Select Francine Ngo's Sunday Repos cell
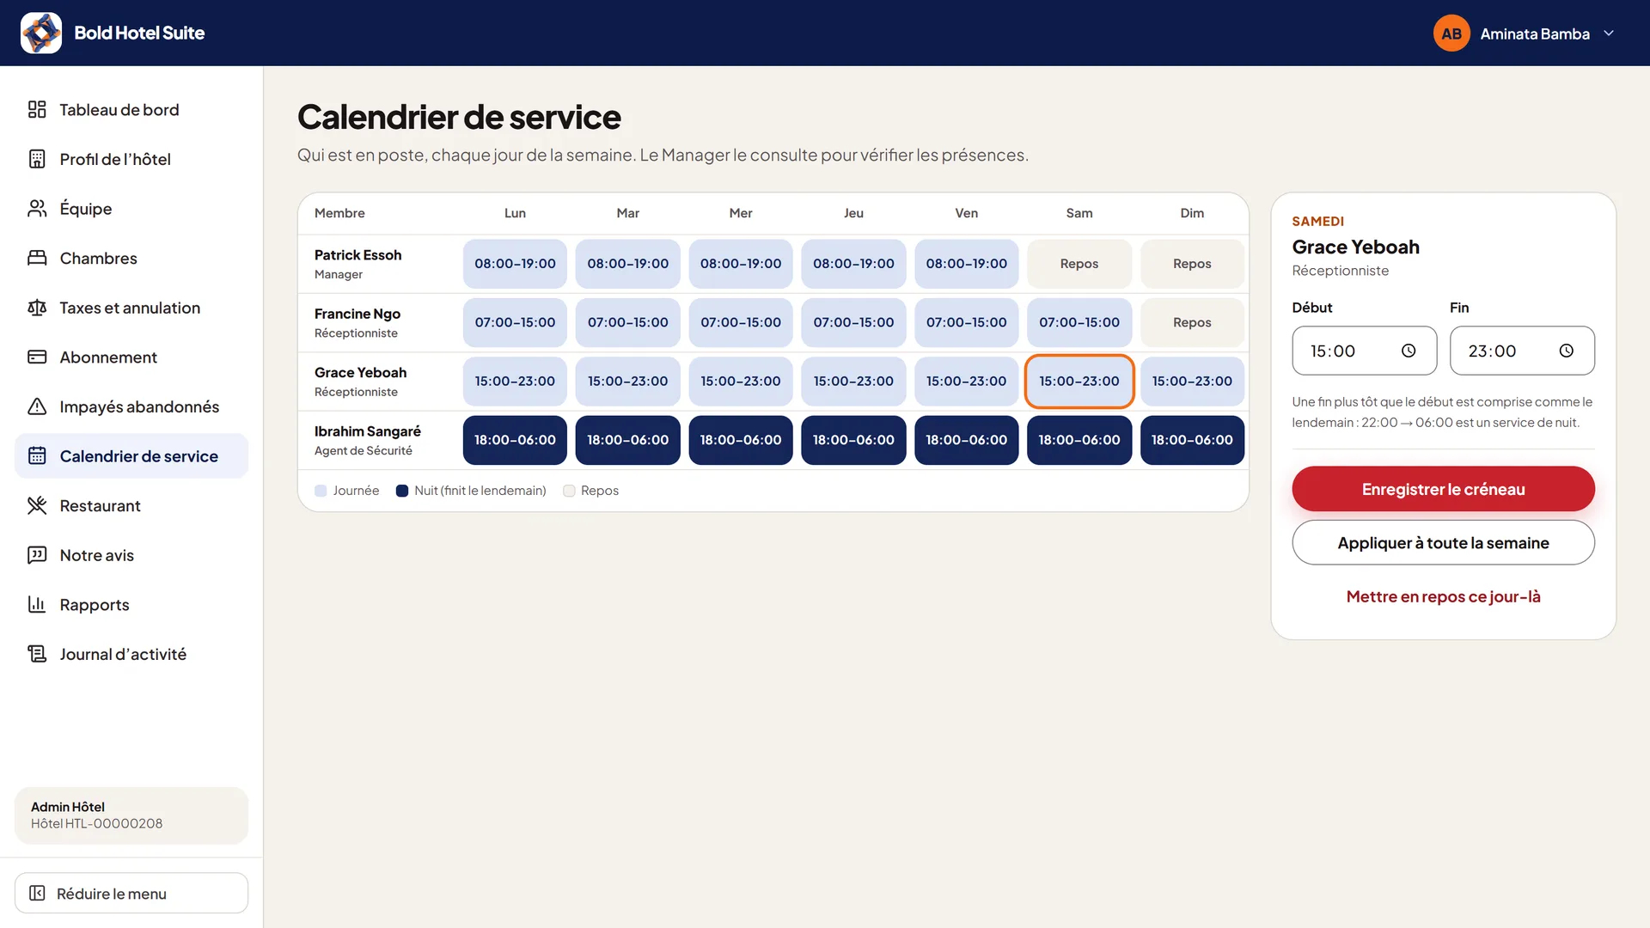The width and height of the screenshot is (1650, 928). (x=1192, y=322)
